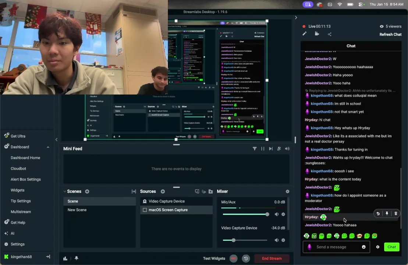Open chat settings gear next to Chat
The width and height of the screenshot is (408, 265).
377,247
